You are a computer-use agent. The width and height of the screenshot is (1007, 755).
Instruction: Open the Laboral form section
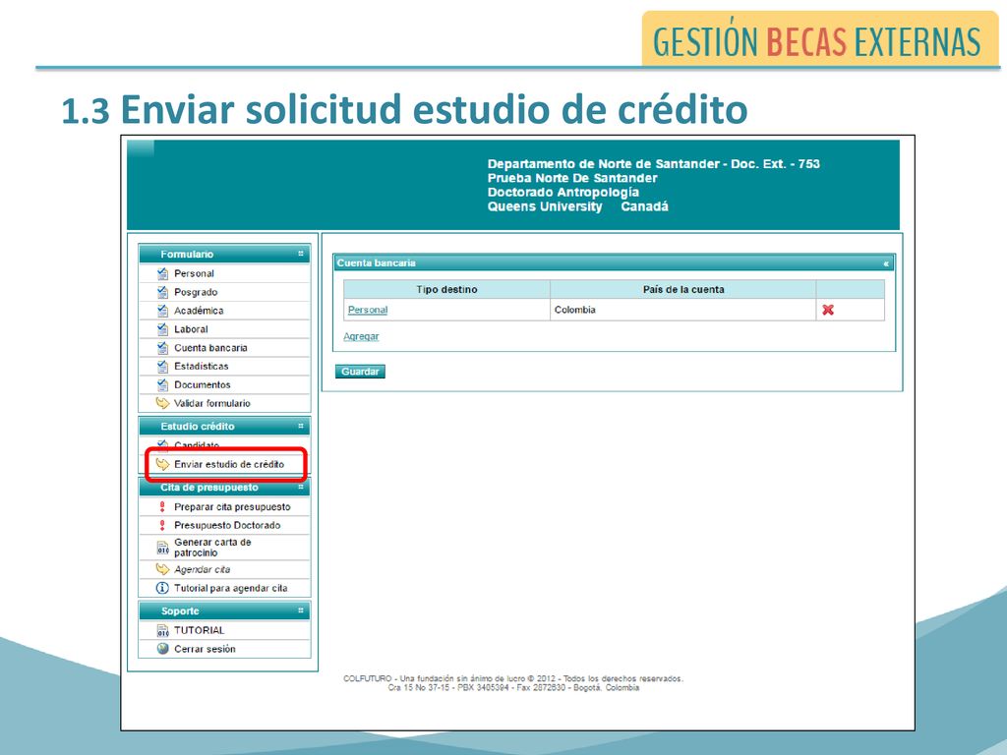[x=192, y=329]
